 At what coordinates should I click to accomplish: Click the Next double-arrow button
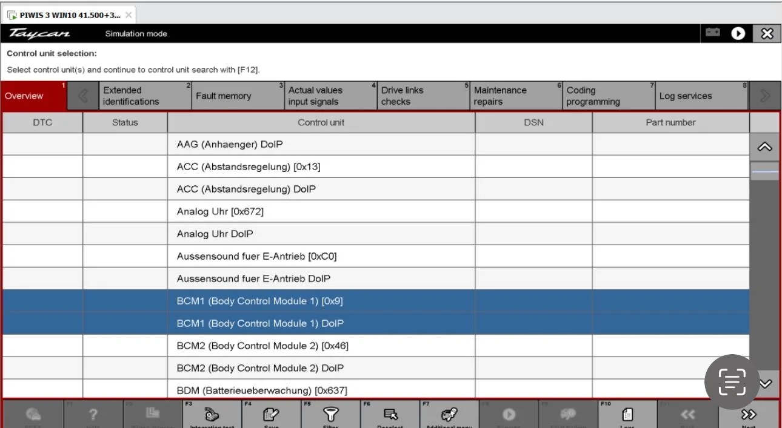tap(749, 415)
